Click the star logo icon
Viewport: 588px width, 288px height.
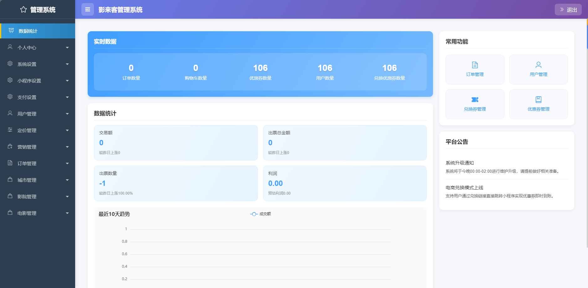pyautogui.click(x=23, y=10)
